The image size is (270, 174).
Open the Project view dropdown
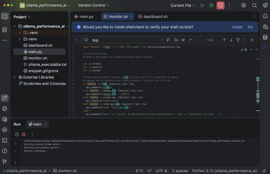point(22,17)
